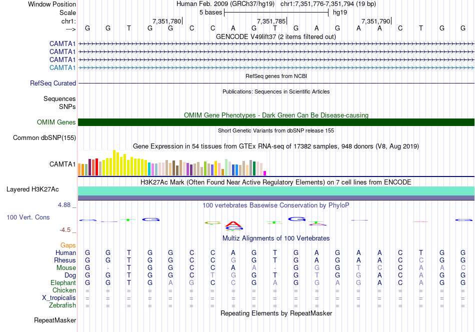Click the orange Gaps label
This screenshot has width=475, height=332.
pyautogui.click(x=68, y=245)
